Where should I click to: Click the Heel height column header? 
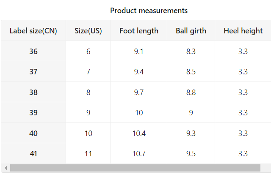tap(243, 31)
